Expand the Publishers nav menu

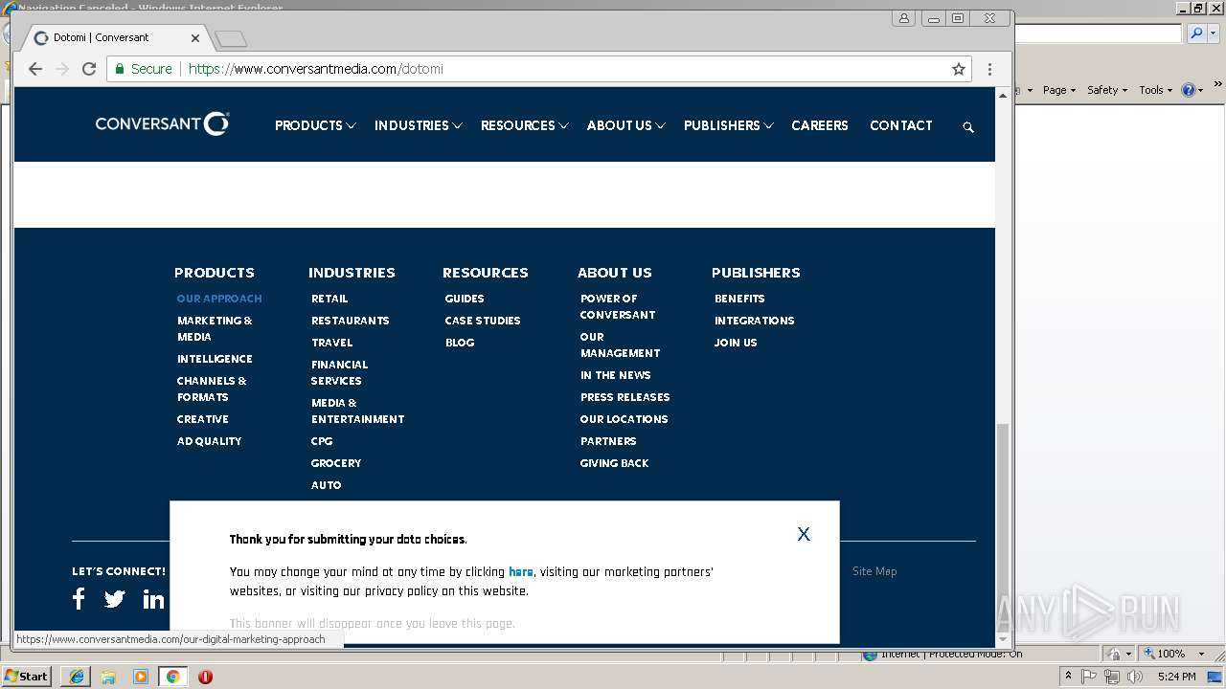[728, 125]
